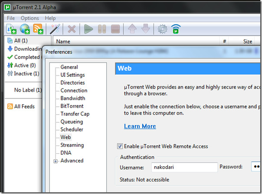Screen dimensions: 262x194
Task: Open the Create New Torrent wand icon
Action: pos(55,29)
